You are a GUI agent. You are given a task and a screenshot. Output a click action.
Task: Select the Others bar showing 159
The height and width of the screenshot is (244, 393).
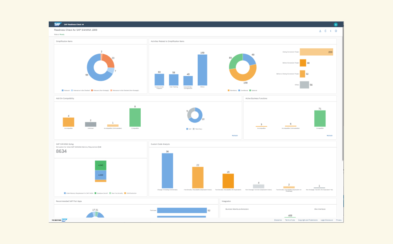tap(202, 70)
